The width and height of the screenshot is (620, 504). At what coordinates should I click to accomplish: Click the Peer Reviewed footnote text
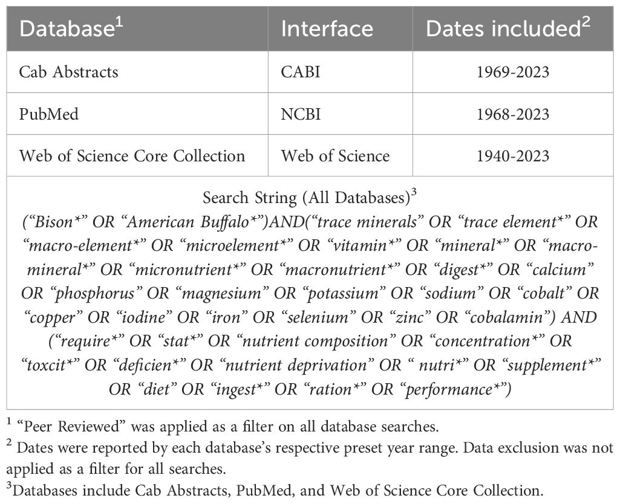click(223, 427)
